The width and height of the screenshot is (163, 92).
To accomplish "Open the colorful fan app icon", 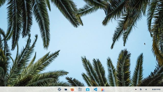I will point(103,89).
